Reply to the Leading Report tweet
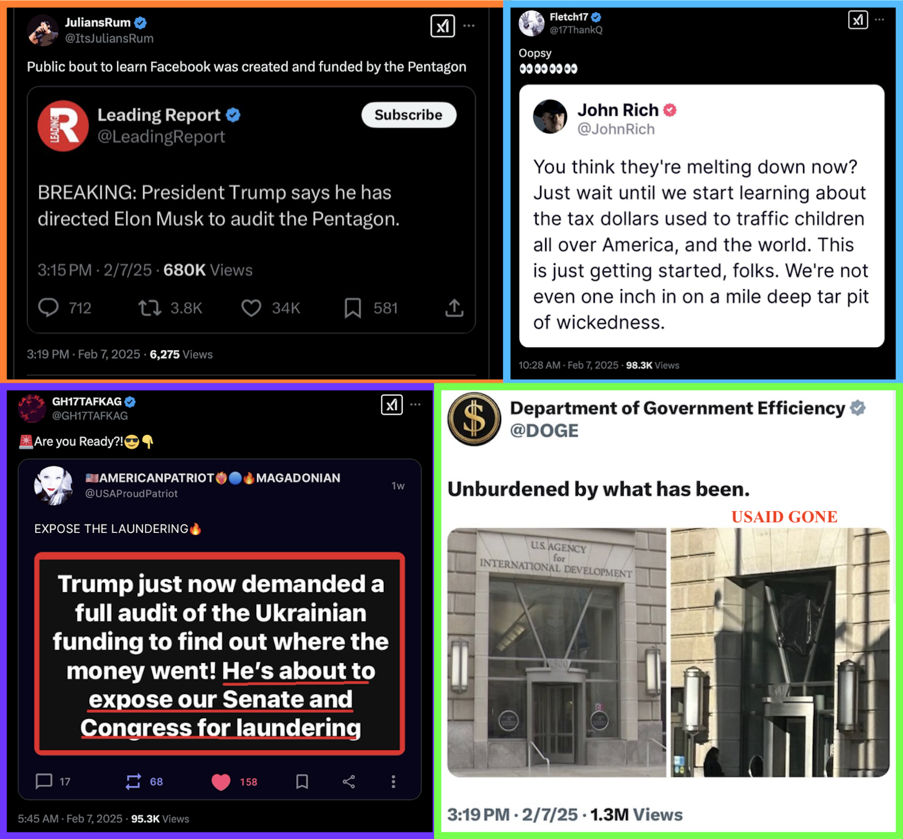 49,308
